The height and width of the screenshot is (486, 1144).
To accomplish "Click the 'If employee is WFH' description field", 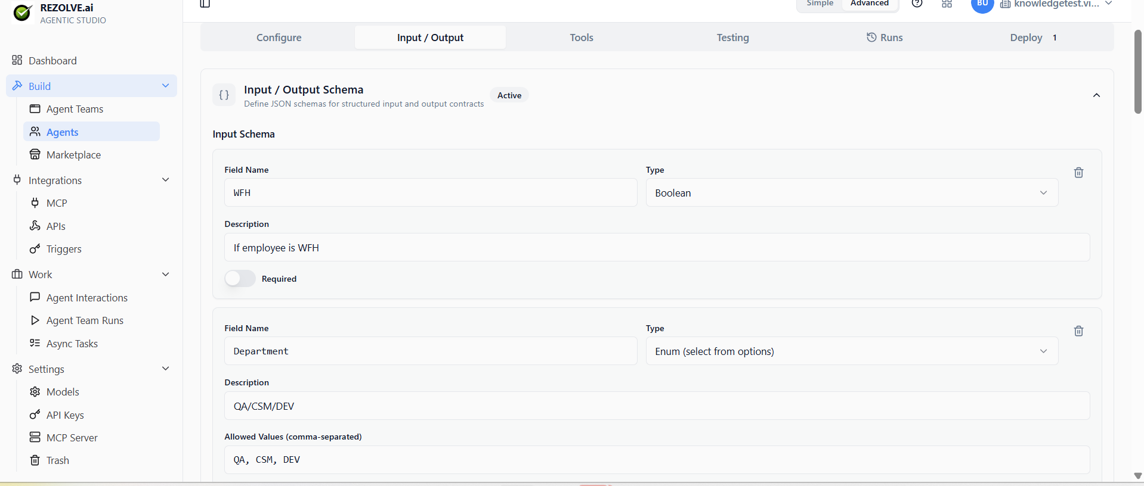I will click(657, 247).
